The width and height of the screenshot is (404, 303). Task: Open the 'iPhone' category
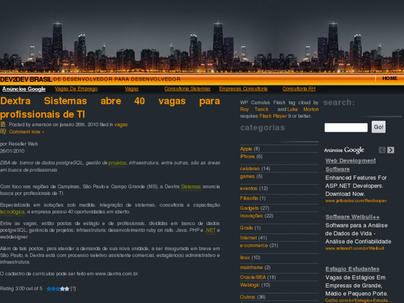[247, 157]
